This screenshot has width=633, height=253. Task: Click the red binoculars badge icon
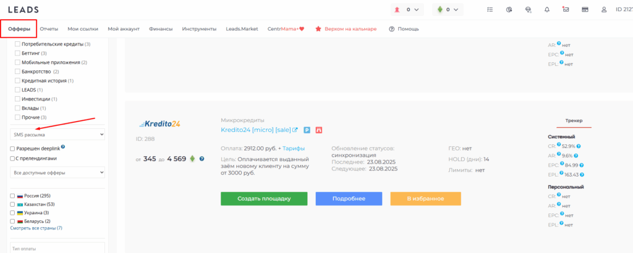pos(318,130)
